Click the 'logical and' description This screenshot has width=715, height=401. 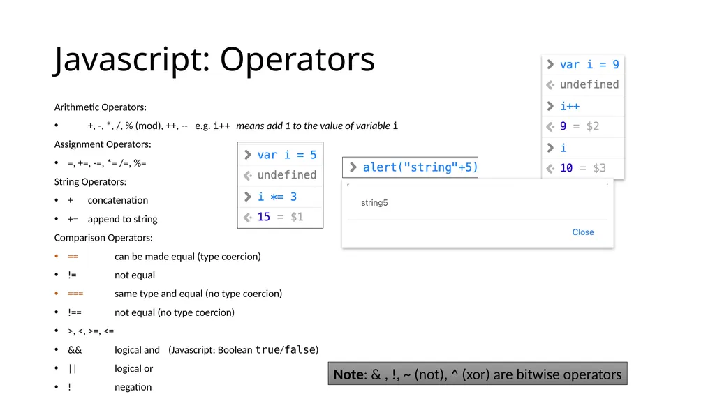tap(137, 350)
